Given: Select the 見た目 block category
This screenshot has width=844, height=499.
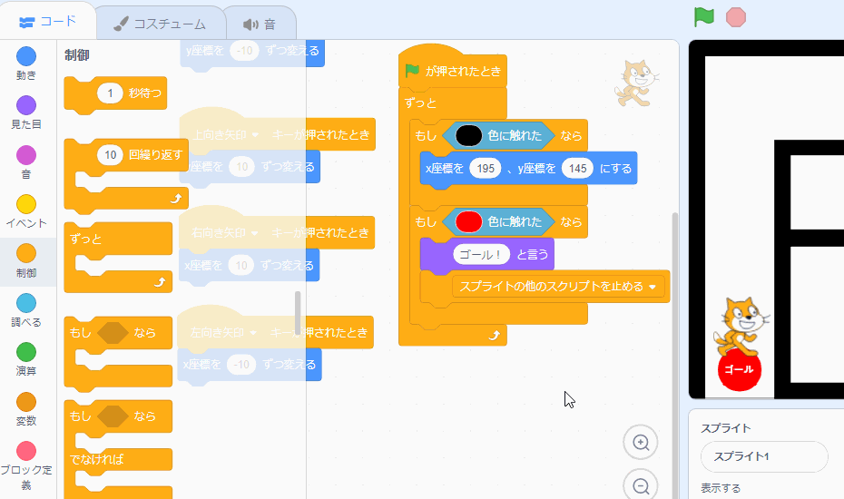Looking at the screenshot, I should pyautogui.click(x=26, y=113).
